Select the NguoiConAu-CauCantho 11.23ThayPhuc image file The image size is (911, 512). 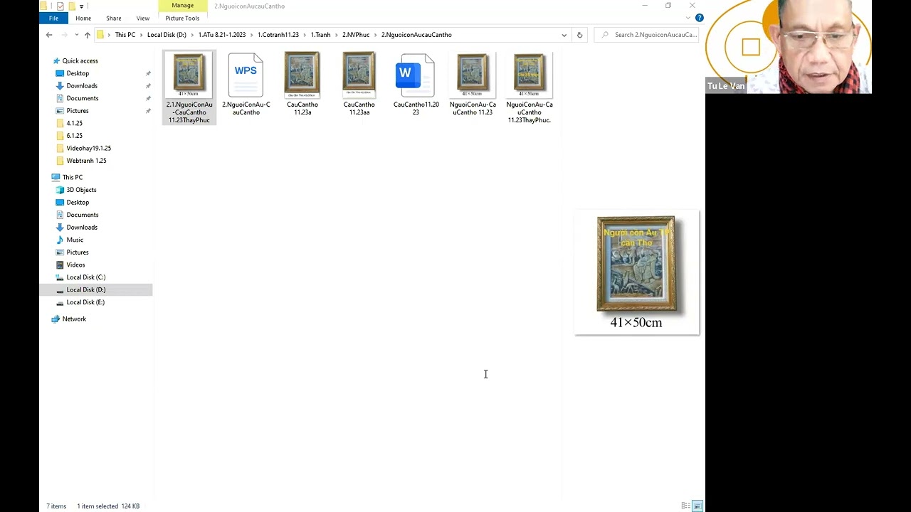coord(529,87)
